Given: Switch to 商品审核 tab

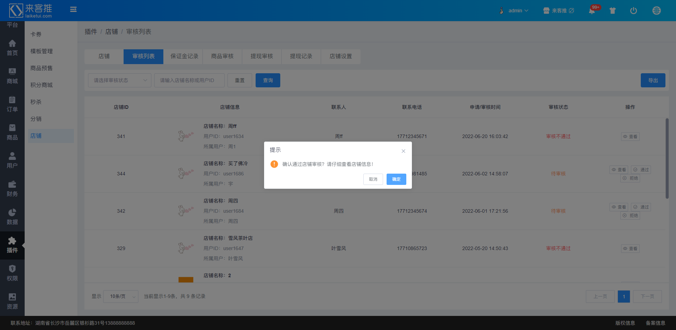Looking at the screenshot, I should coord(222,56).
